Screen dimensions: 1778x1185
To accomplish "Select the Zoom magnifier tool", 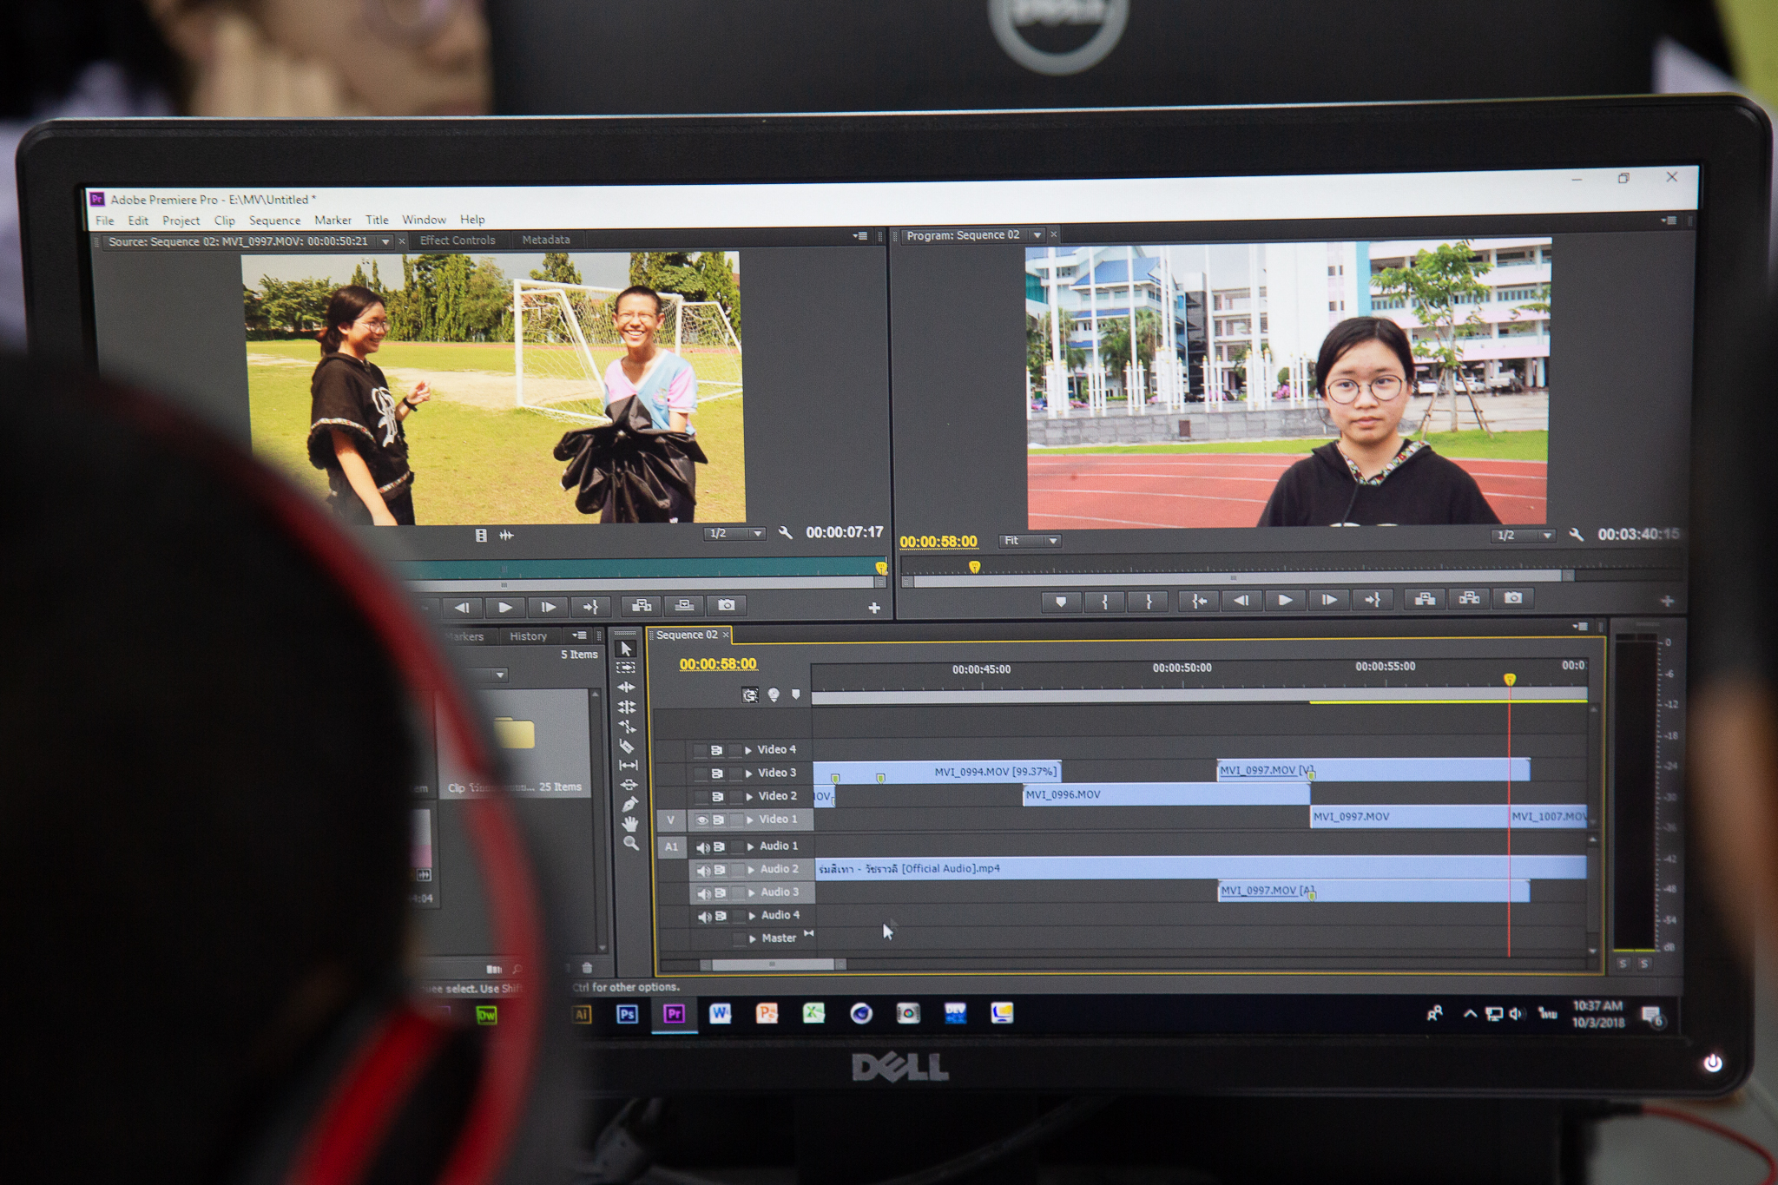I will point(631,843).
